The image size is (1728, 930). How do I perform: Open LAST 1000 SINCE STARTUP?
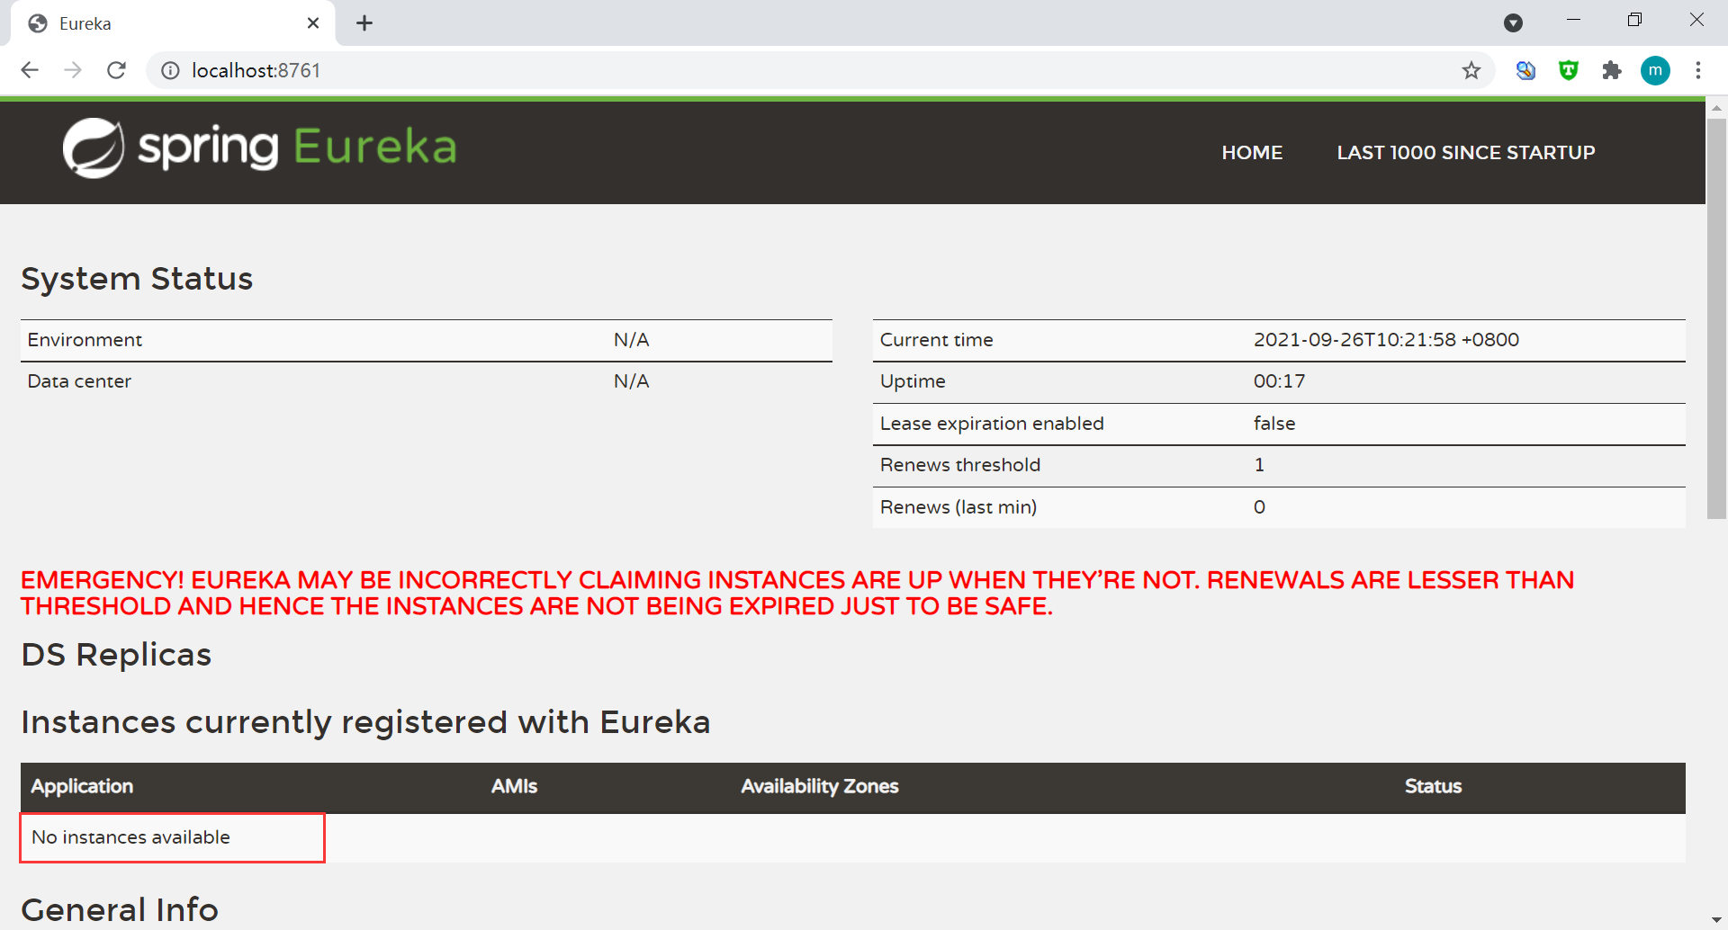click(x=1466, y=153)
